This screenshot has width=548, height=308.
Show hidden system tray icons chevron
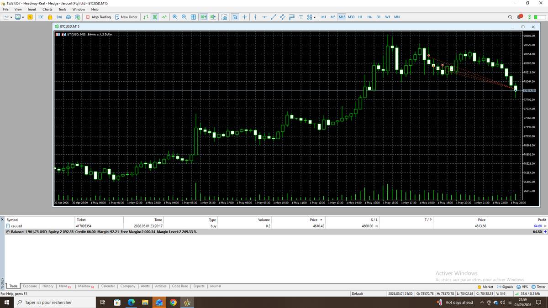tap(482, 302)
